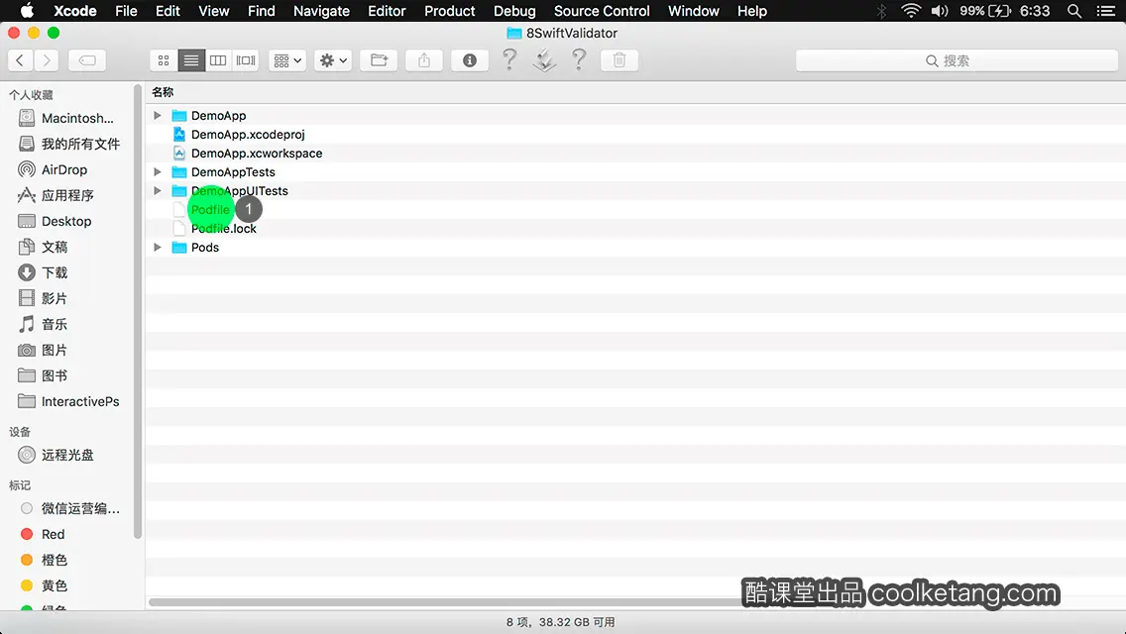Open the arrange items dropdown
This screenshot has height=634, width=1126.
(287, 60)
